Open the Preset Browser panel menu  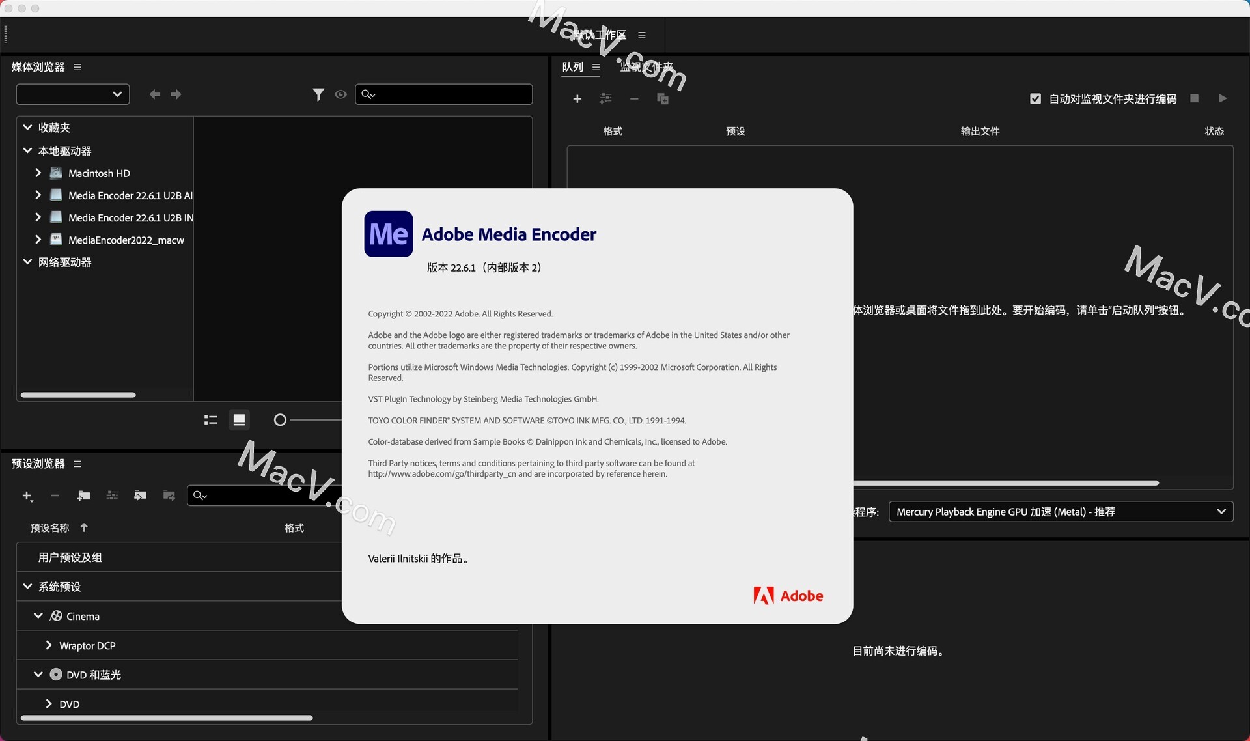pyautogui.click(x=77, y=464)
